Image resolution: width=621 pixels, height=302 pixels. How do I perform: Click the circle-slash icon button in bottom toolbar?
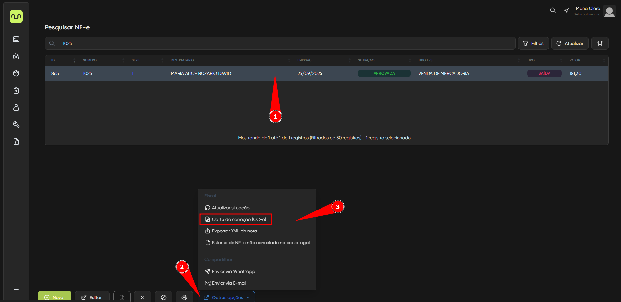pyautogui.click(x=163, y=297)
